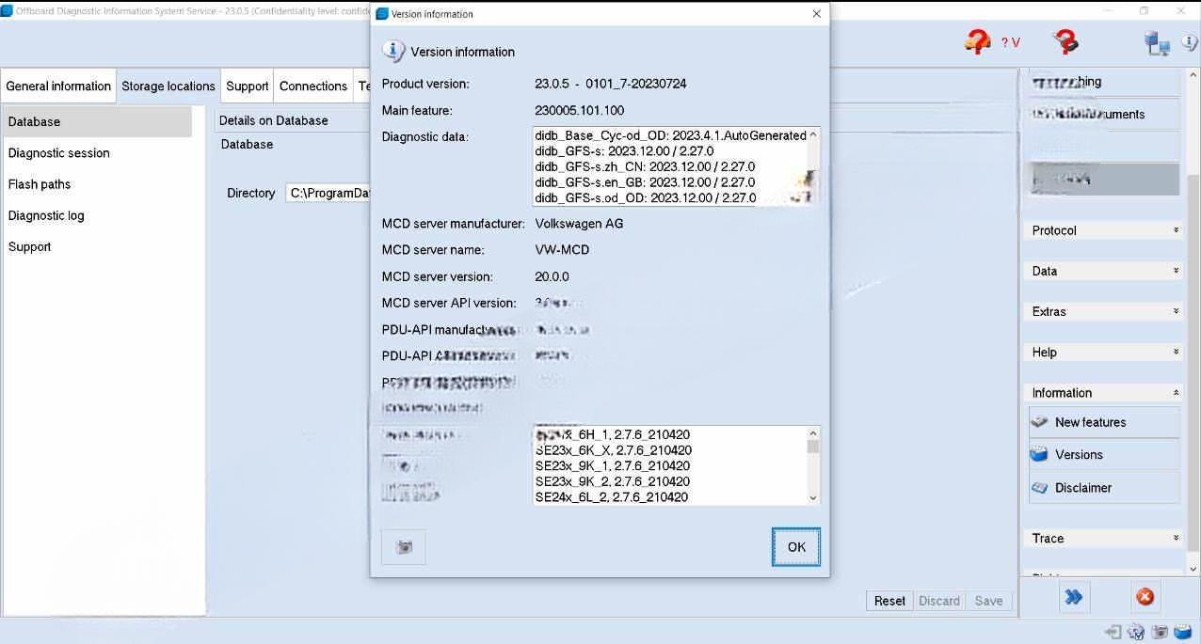Select the SE23x_9K_2 entry
Screen dimensions: 1201x644
(613, 482)
